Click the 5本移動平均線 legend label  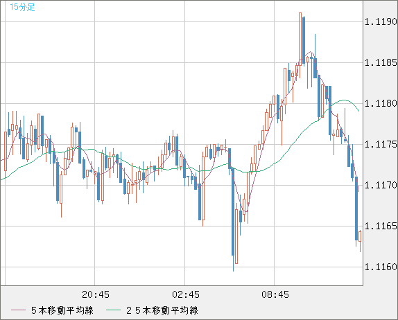[x=62, y=310]
